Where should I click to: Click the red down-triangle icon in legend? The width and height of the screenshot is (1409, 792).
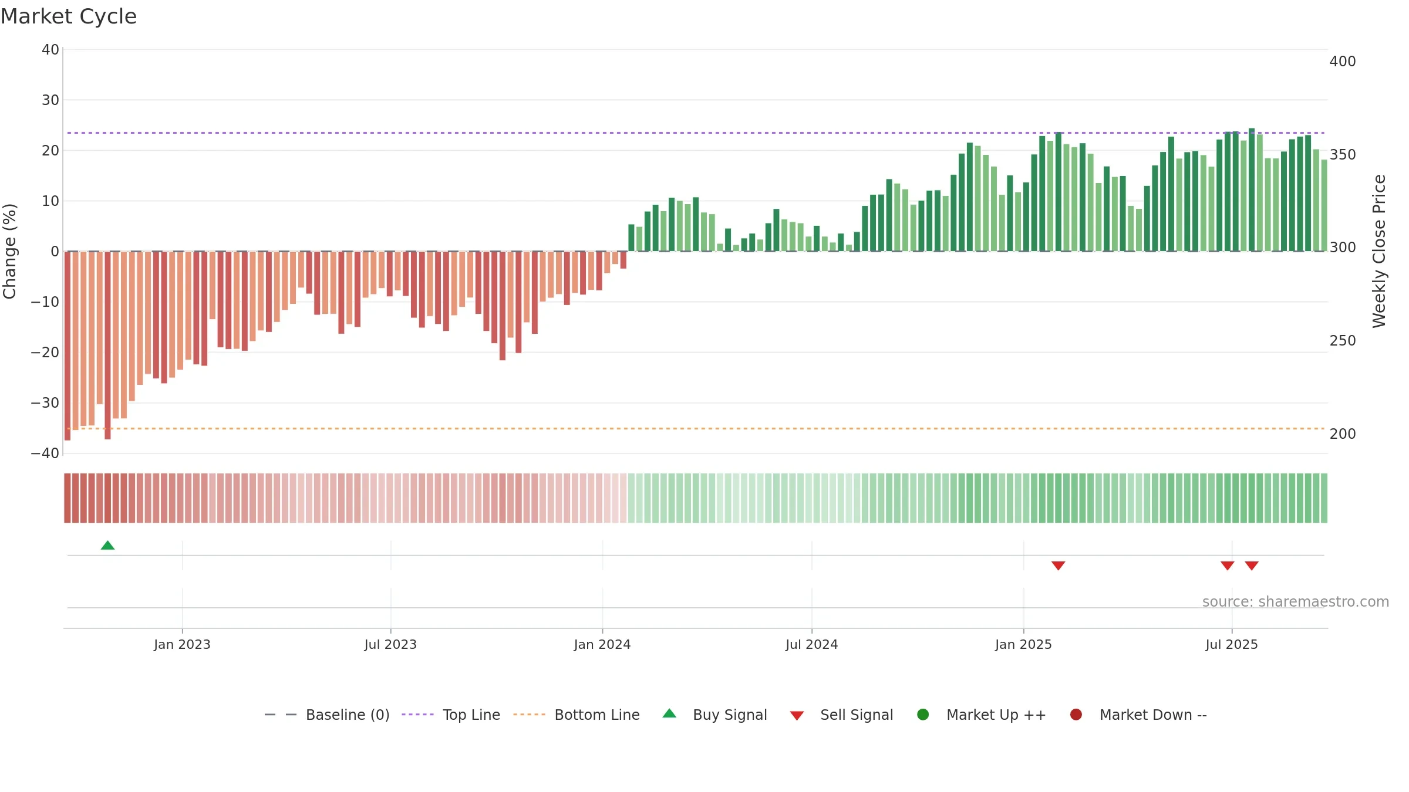(x=797, y=716)
